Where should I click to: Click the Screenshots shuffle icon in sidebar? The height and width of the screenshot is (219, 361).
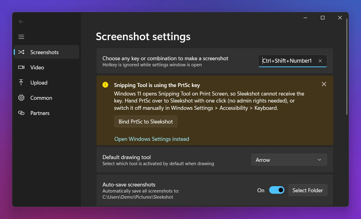tap(21, 52)
